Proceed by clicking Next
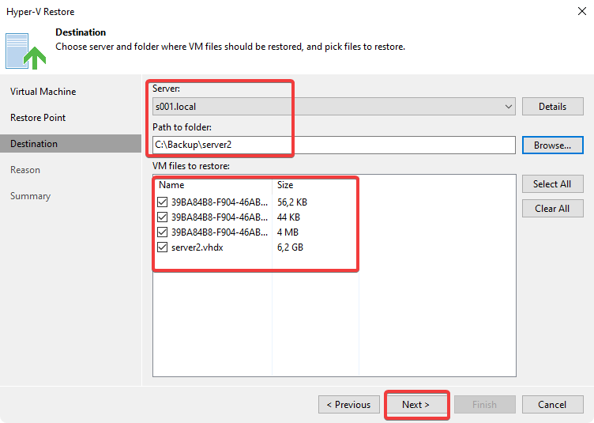Screen dimensions: 594x423 (415, 405)
